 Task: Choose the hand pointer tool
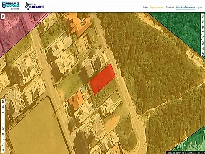pos(202,54)
